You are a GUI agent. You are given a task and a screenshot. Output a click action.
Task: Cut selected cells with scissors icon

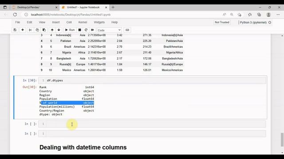point(30,30)
